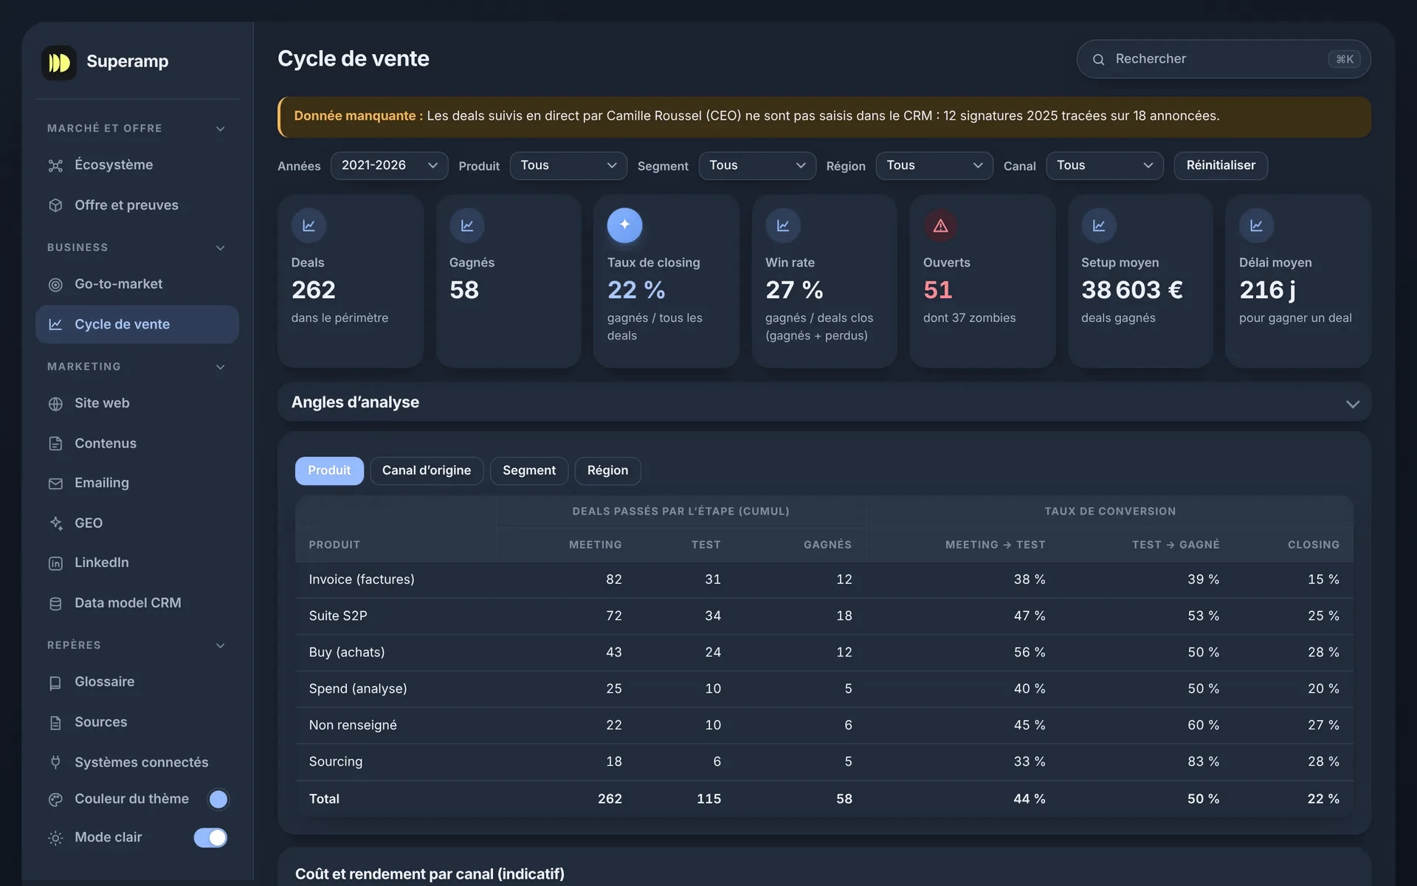Open the Canal filter dropdown
Viewport: 1417px width, 886px height.
pos(1105,165)
